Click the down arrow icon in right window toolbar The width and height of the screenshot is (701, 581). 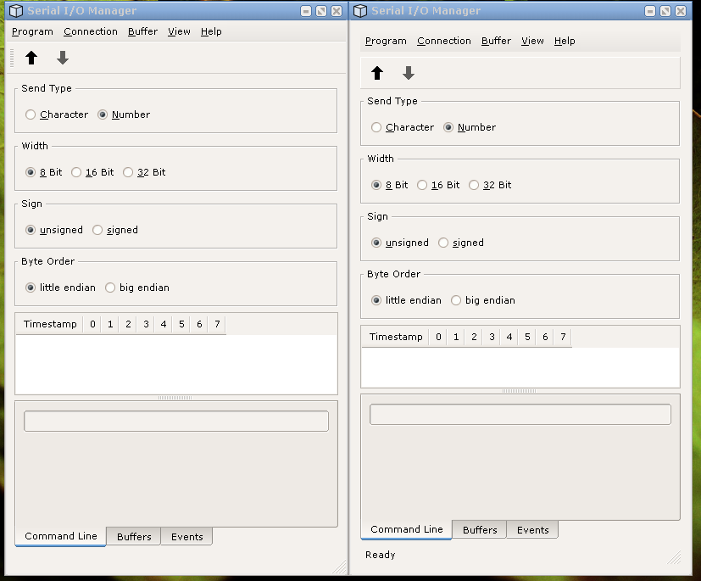coord(409,73)
